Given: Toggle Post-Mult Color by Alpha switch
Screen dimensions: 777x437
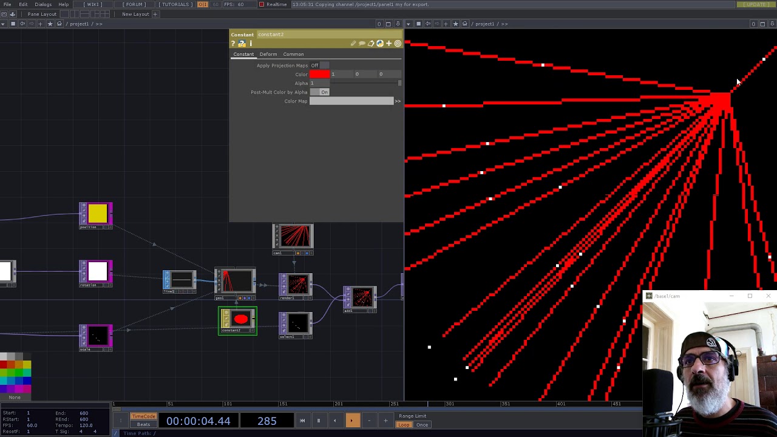Looking at the screenshot, I should (319, 92).
